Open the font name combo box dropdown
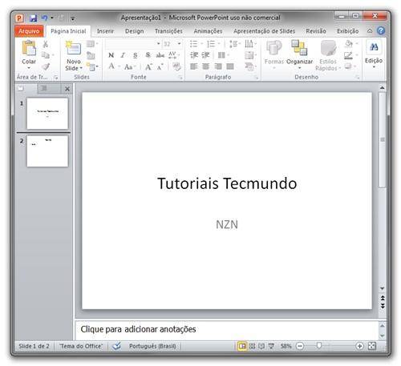The image size is (401, 366). click(158, 44)
